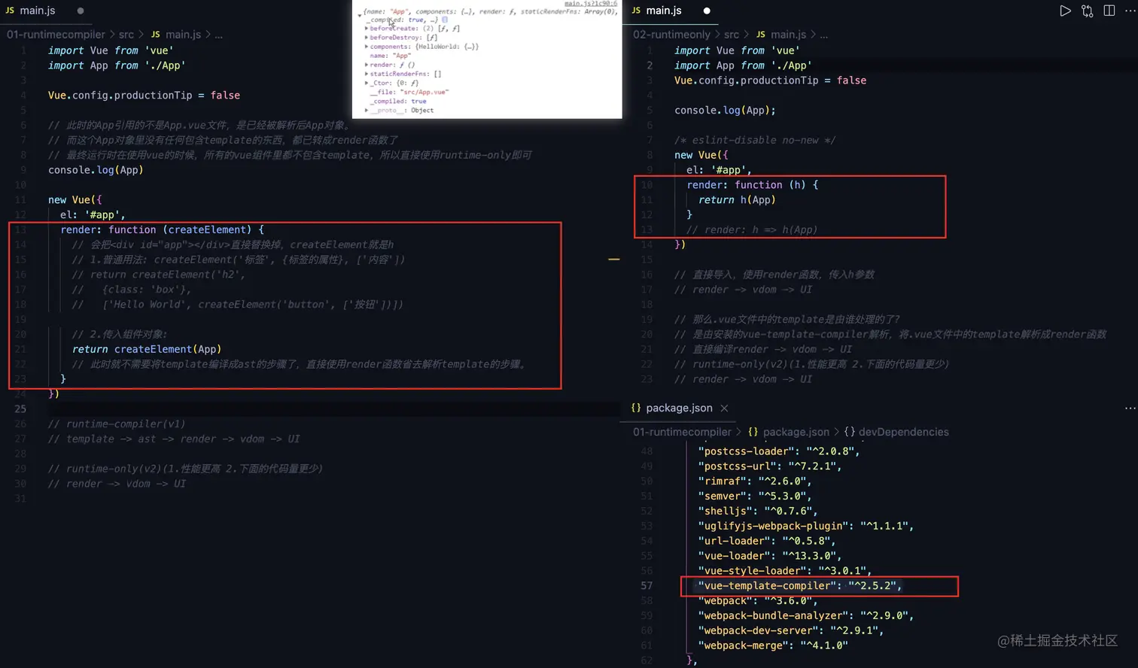
Task: Click unsaved dot on left main.js tab
Action: [x=81, y=11]
